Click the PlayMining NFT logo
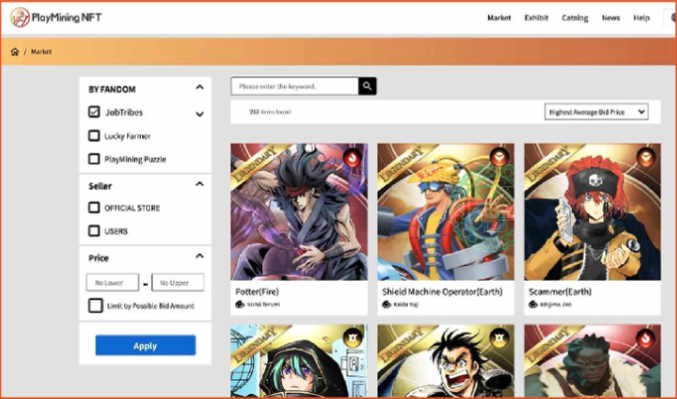677x399 pixels. (x=56, y=18)
